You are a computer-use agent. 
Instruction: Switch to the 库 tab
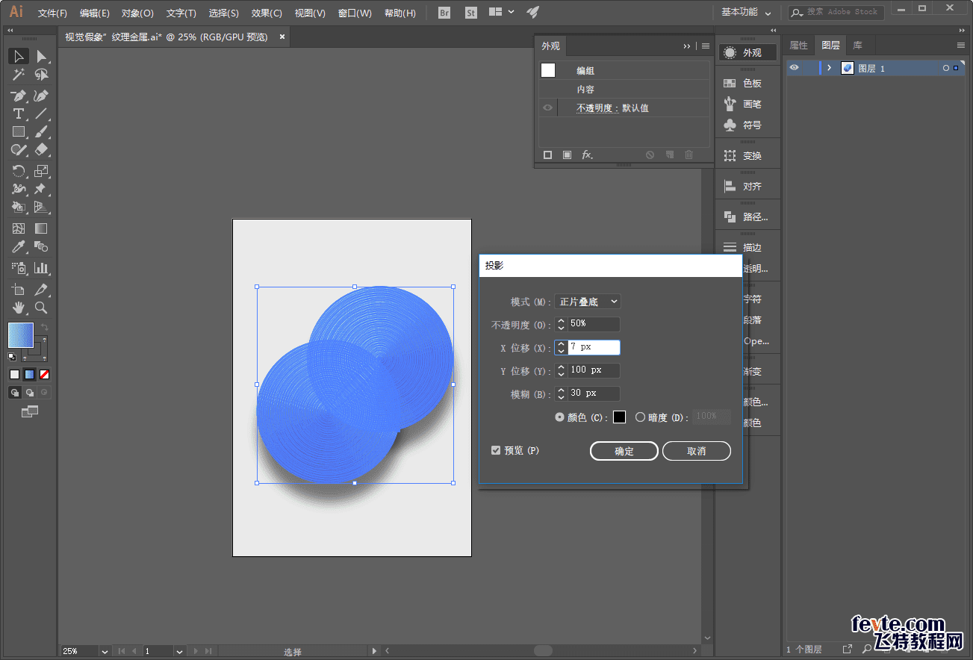click(858, 46)
